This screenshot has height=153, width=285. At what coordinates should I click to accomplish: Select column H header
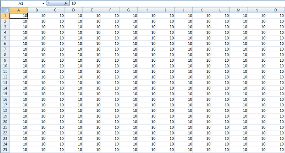(147, 10)
